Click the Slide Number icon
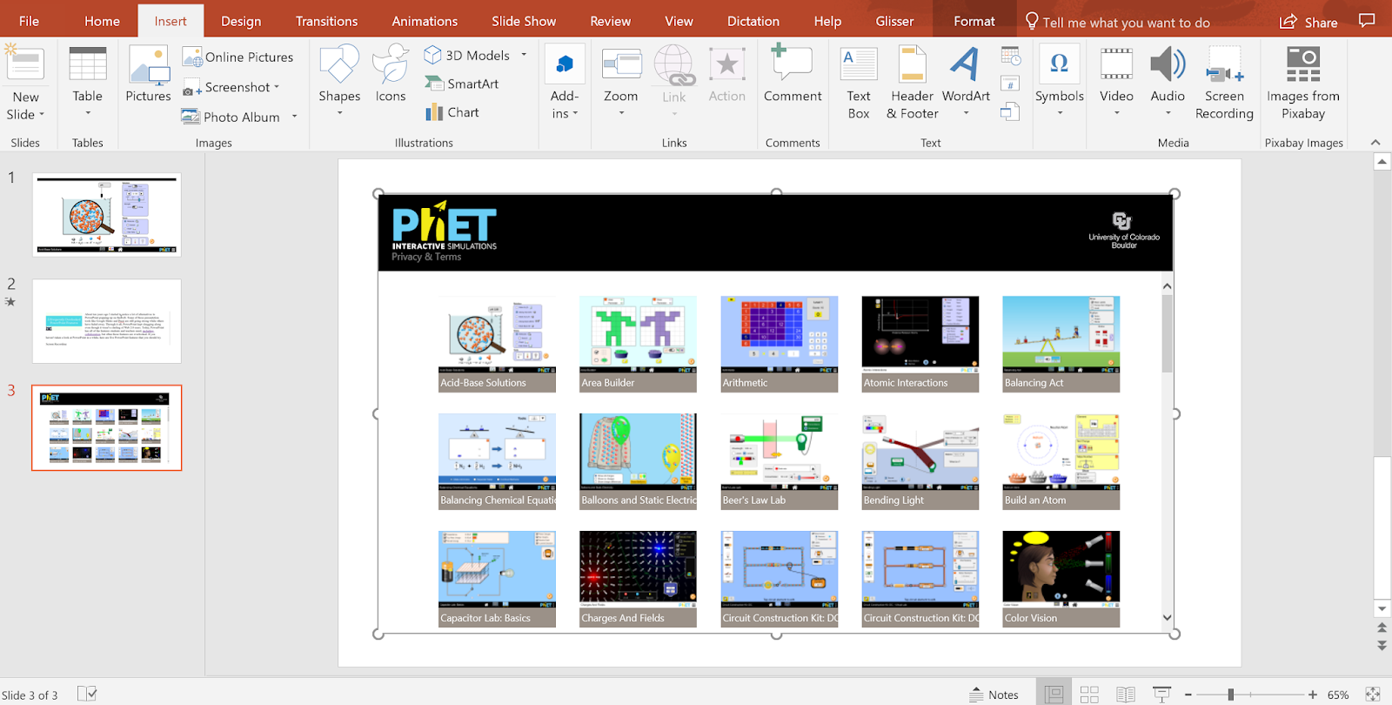 coord(1011,84)
